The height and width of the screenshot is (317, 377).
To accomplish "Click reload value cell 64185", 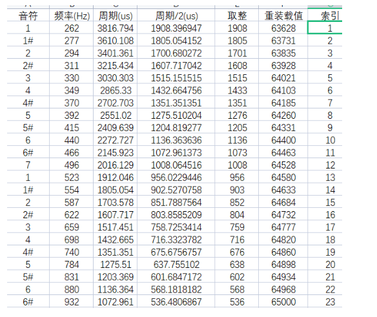I will coord(283,103).
